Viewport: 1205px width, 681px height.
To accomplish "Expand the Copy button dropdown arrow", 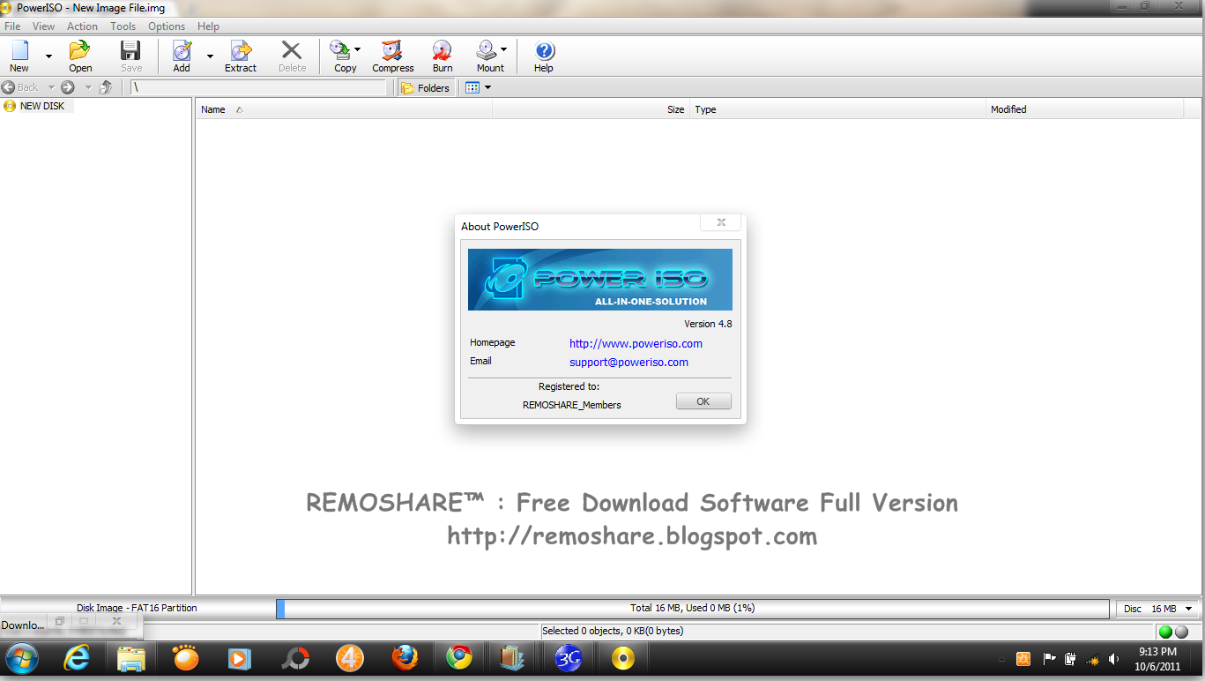I will coord(357,50).
